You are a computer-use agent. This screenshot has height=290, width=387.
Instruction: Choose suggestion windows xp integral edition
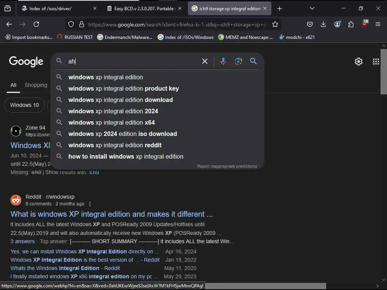158,77
